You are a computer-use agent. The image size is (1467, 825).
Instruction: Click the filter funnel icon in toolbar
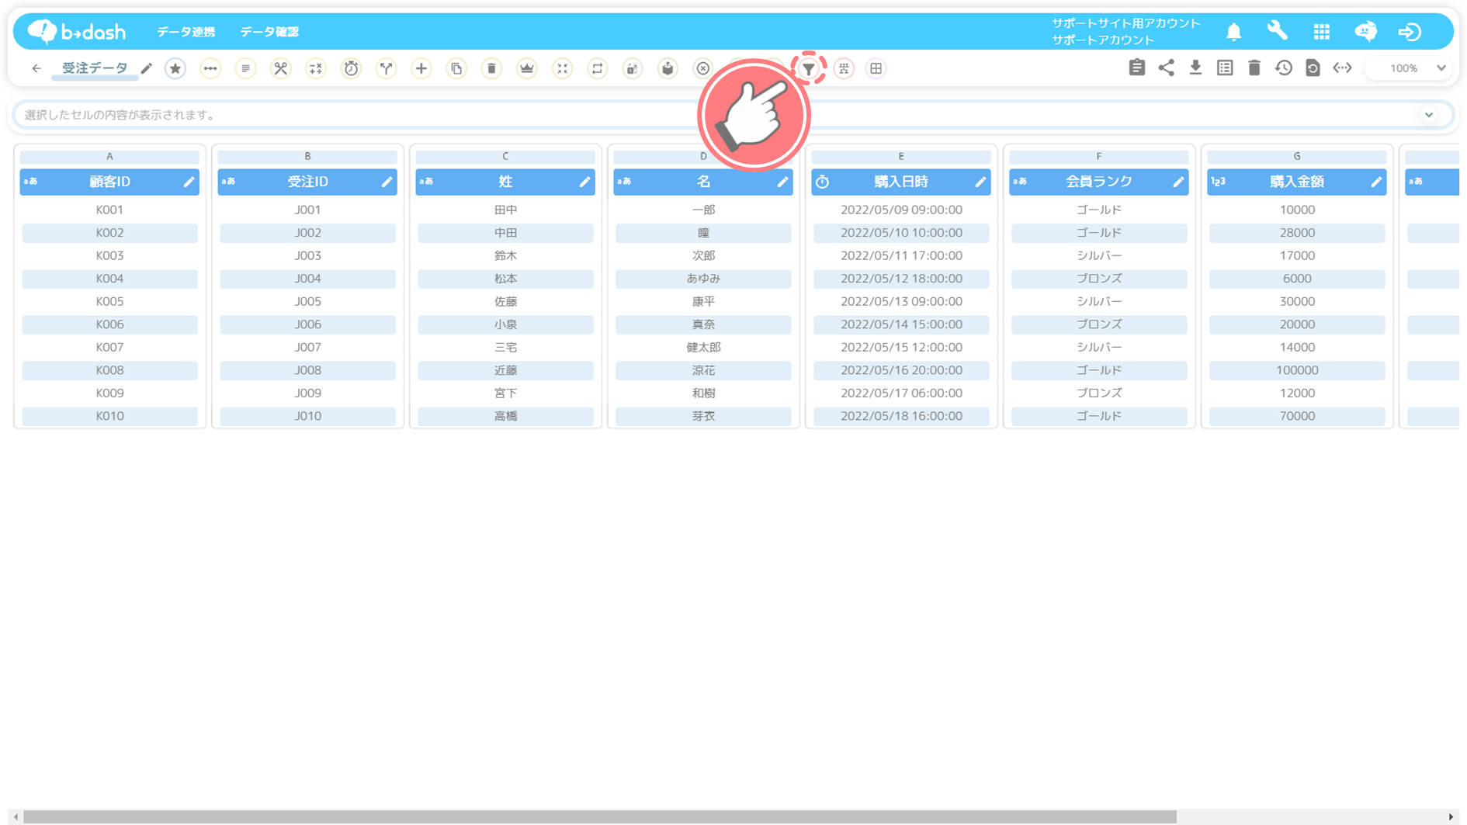click(808, 68)
